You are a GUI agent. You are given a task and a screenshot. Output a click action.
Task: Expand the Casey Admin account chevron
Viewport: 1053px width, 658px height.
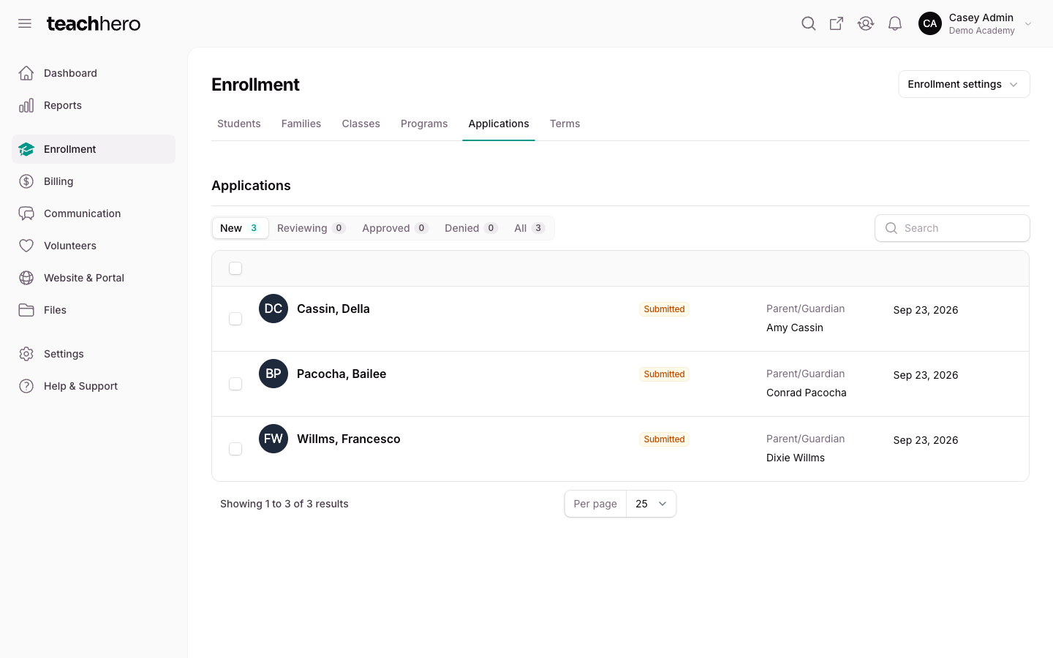(x=1028, y=23)
